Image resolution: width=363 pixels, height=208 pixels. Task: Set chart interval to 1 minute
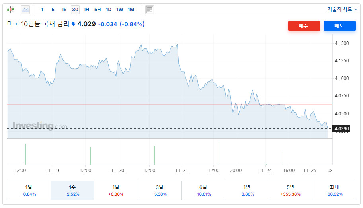42,10
